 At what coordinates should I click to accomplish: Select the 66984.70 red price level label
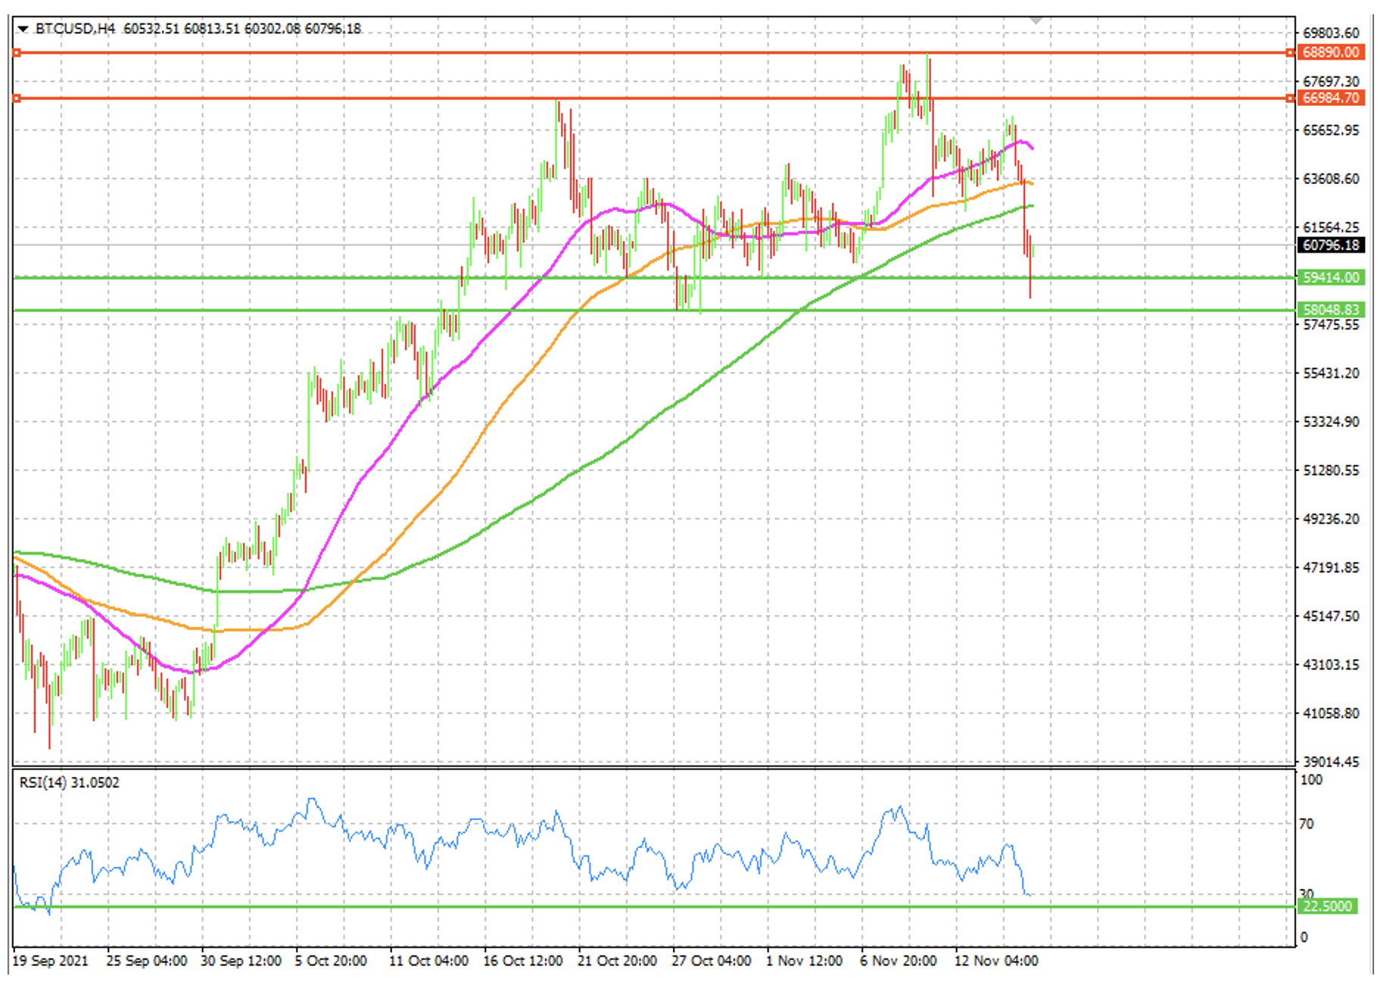pos(1331,98)
